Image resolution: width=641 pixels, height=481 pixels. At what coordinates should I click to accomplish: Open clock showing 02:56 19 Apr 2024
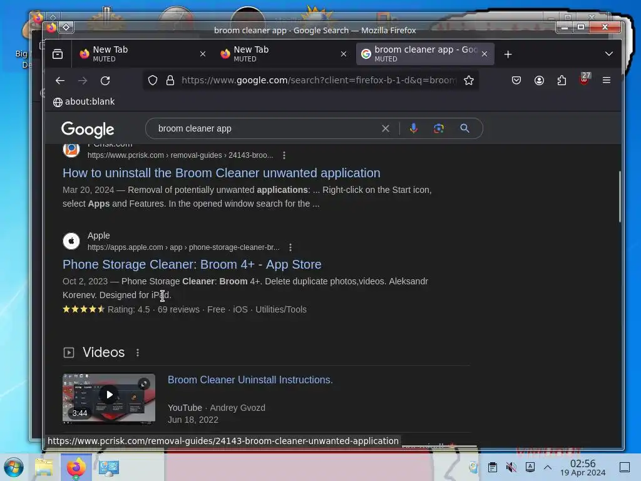pos(583,468)
